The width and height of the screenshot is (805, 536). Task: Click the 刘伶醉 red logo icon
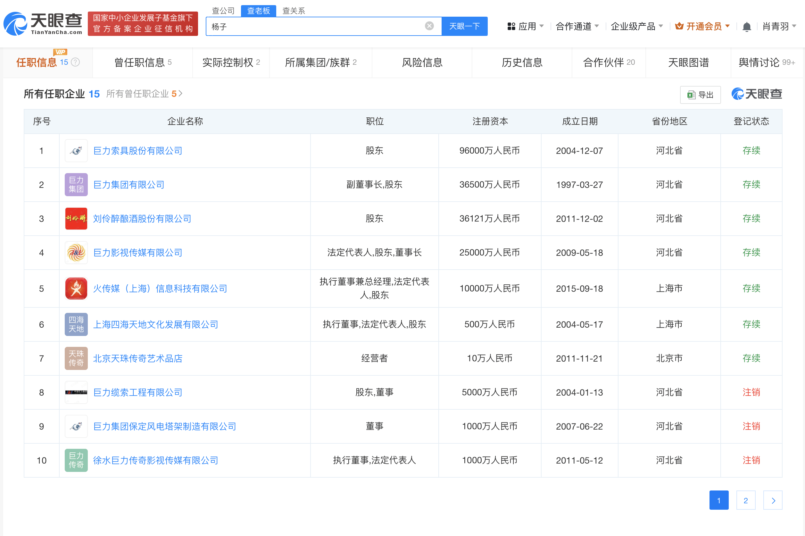point(76,218)
